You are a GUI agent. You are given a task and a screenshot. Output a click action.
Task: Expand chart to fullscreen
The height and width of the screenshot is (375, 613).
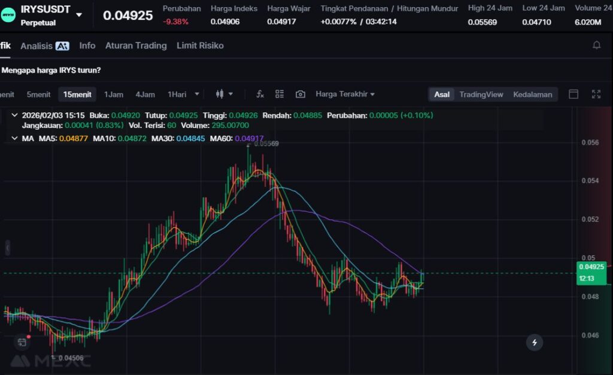click(596, 94)
